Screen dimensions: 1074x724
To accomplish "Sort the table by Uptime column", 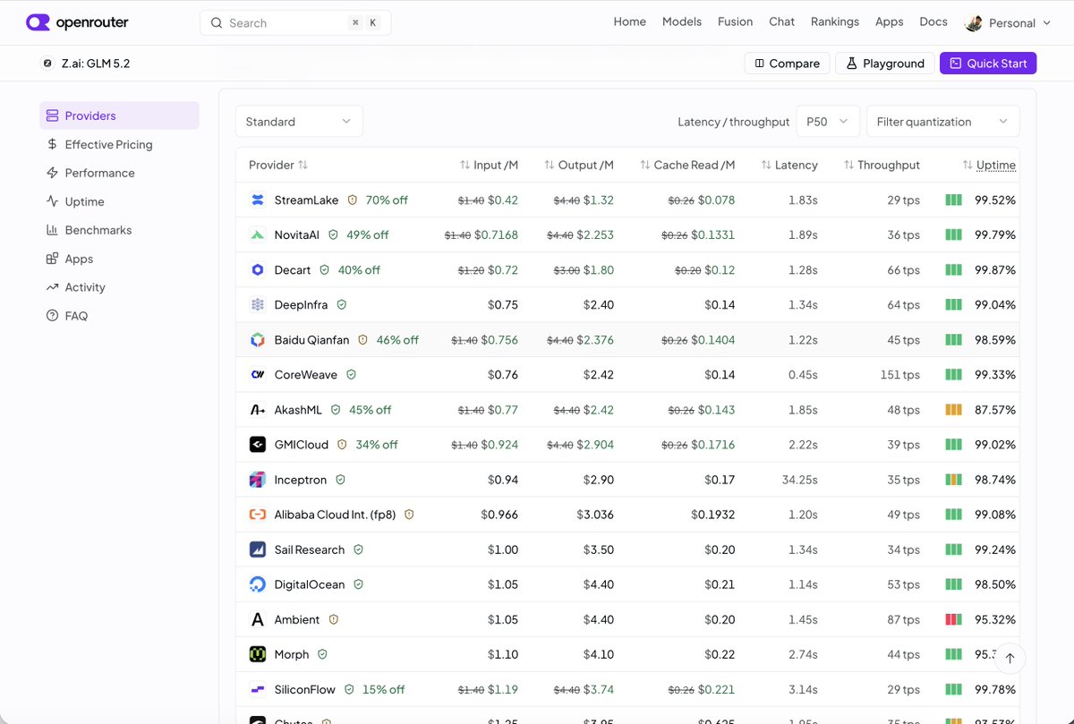I will [x=989, y=165].
